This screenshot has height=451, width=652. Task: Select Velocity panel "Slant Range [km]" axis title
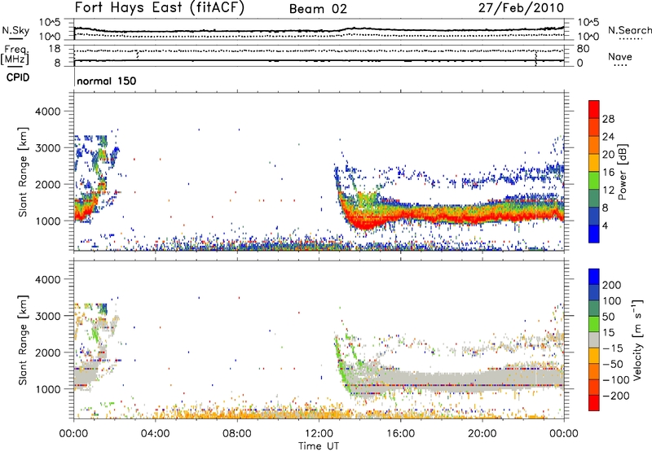click(24, 340)
